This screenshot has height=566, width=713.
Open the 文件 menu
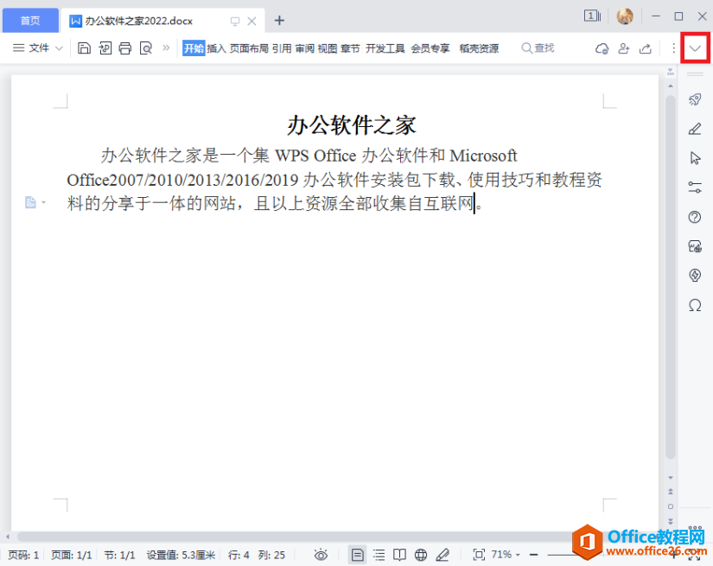(x=39, y=48)
